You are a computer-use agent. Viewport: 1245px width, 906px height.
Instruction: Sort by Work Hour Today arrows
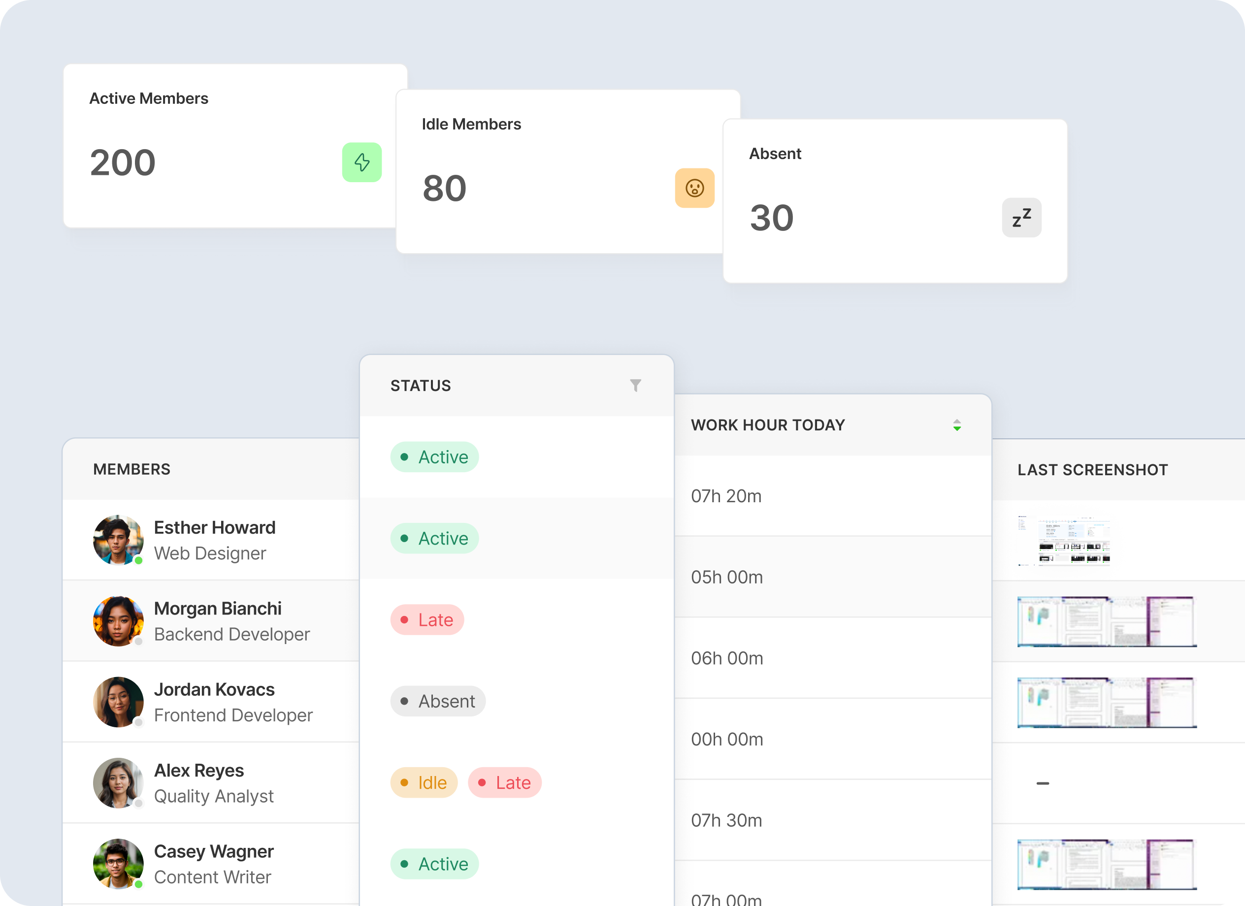(x=957, y=425)
